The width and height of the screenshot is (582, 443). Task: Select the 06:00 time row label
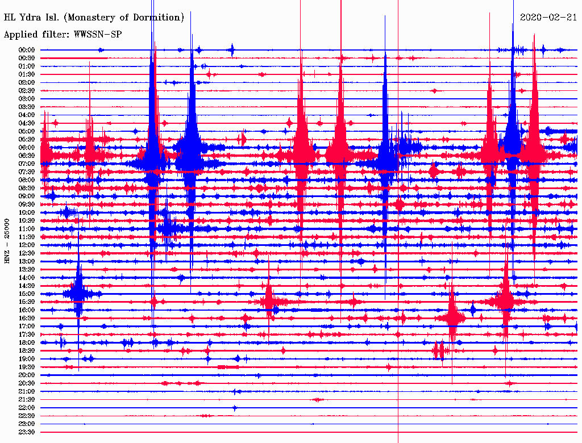click(x=27, y=147)
